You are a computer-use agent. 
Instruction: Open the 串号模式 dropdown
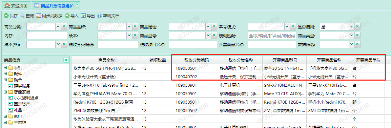click(x=287, y=27)
